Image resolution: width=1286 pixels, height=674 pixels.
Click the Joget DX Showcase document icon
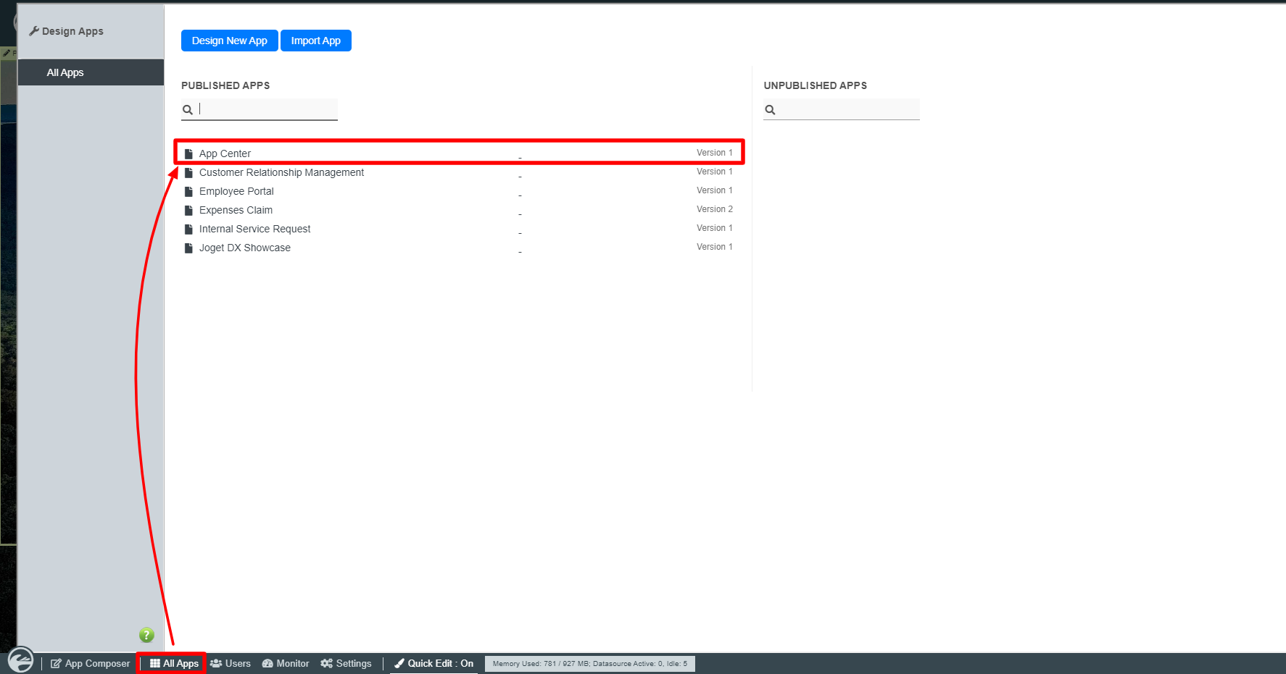188,248
